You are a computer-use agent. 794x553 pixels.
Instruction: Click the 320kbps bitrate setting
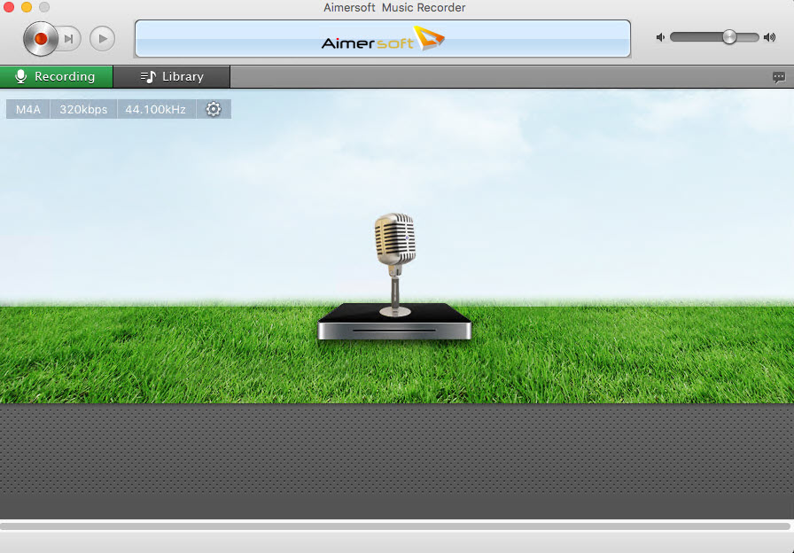pyautogui.click(x=83, y=109)
